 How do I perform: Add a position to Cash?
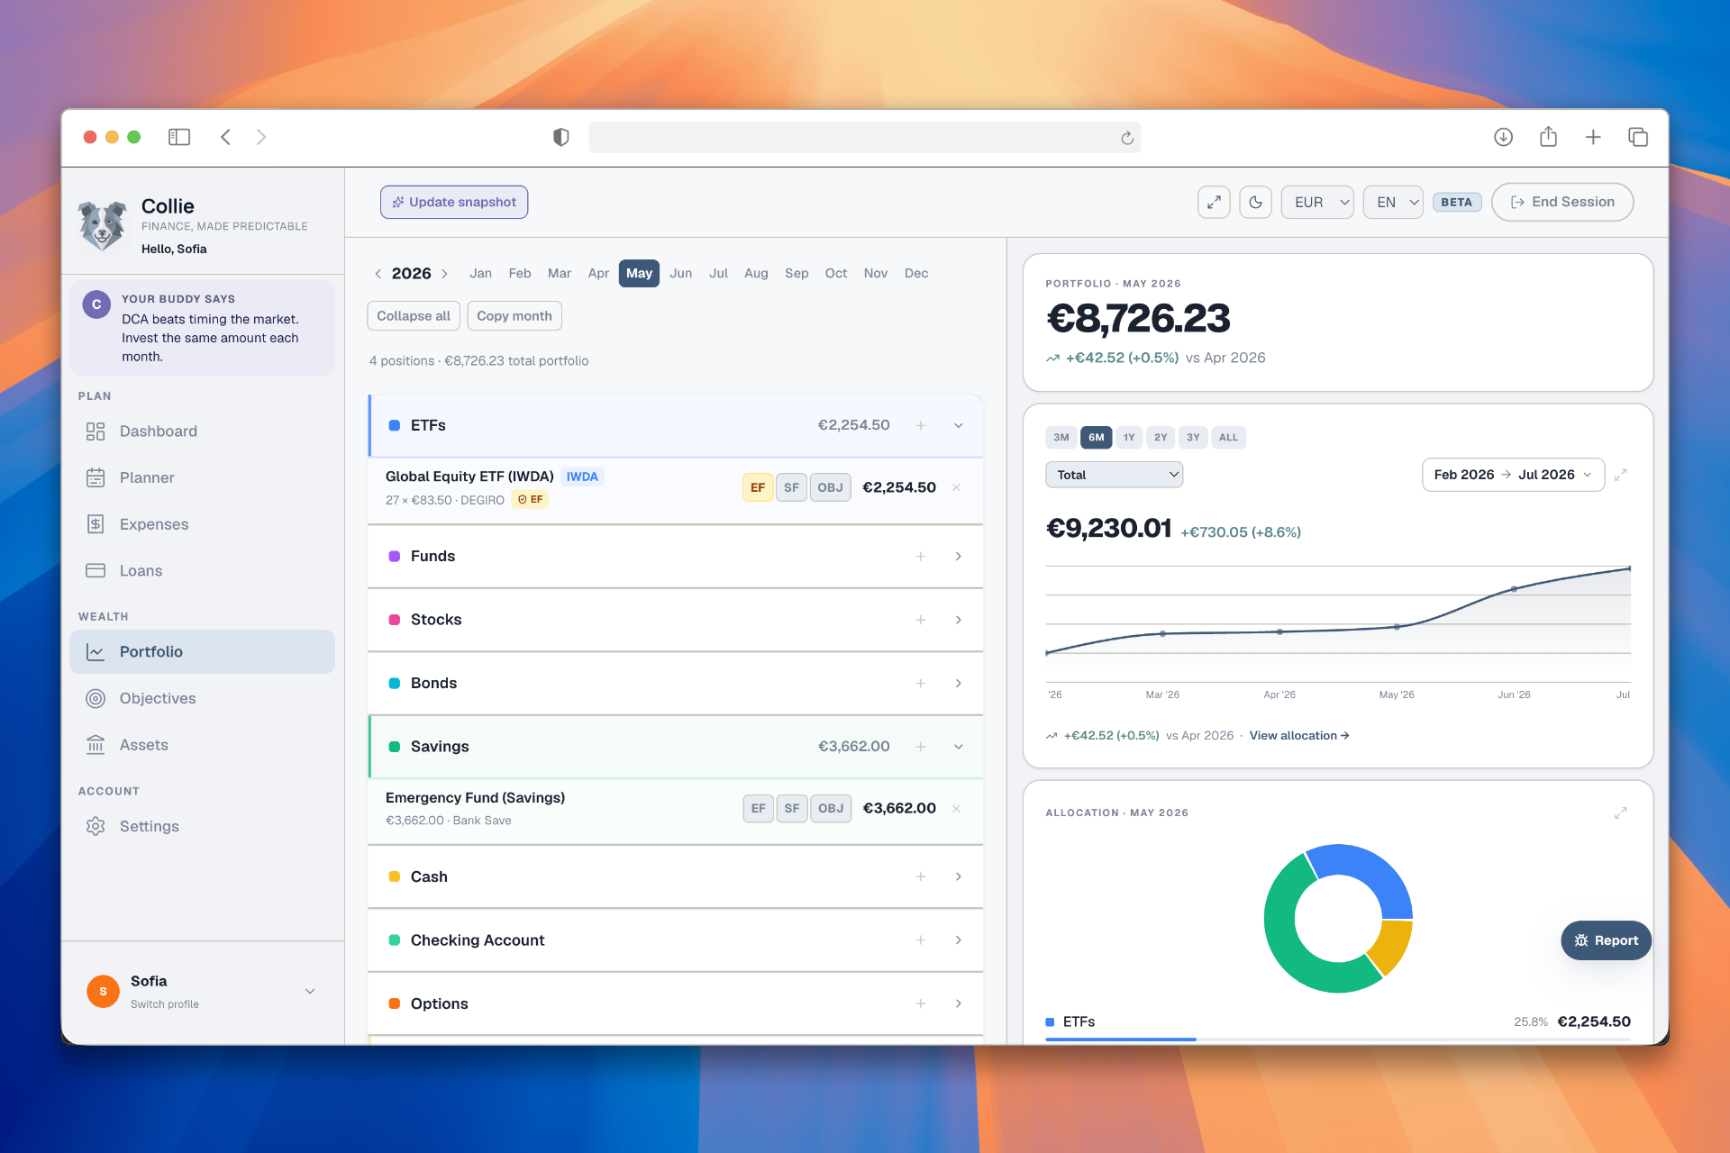[921, 876]
